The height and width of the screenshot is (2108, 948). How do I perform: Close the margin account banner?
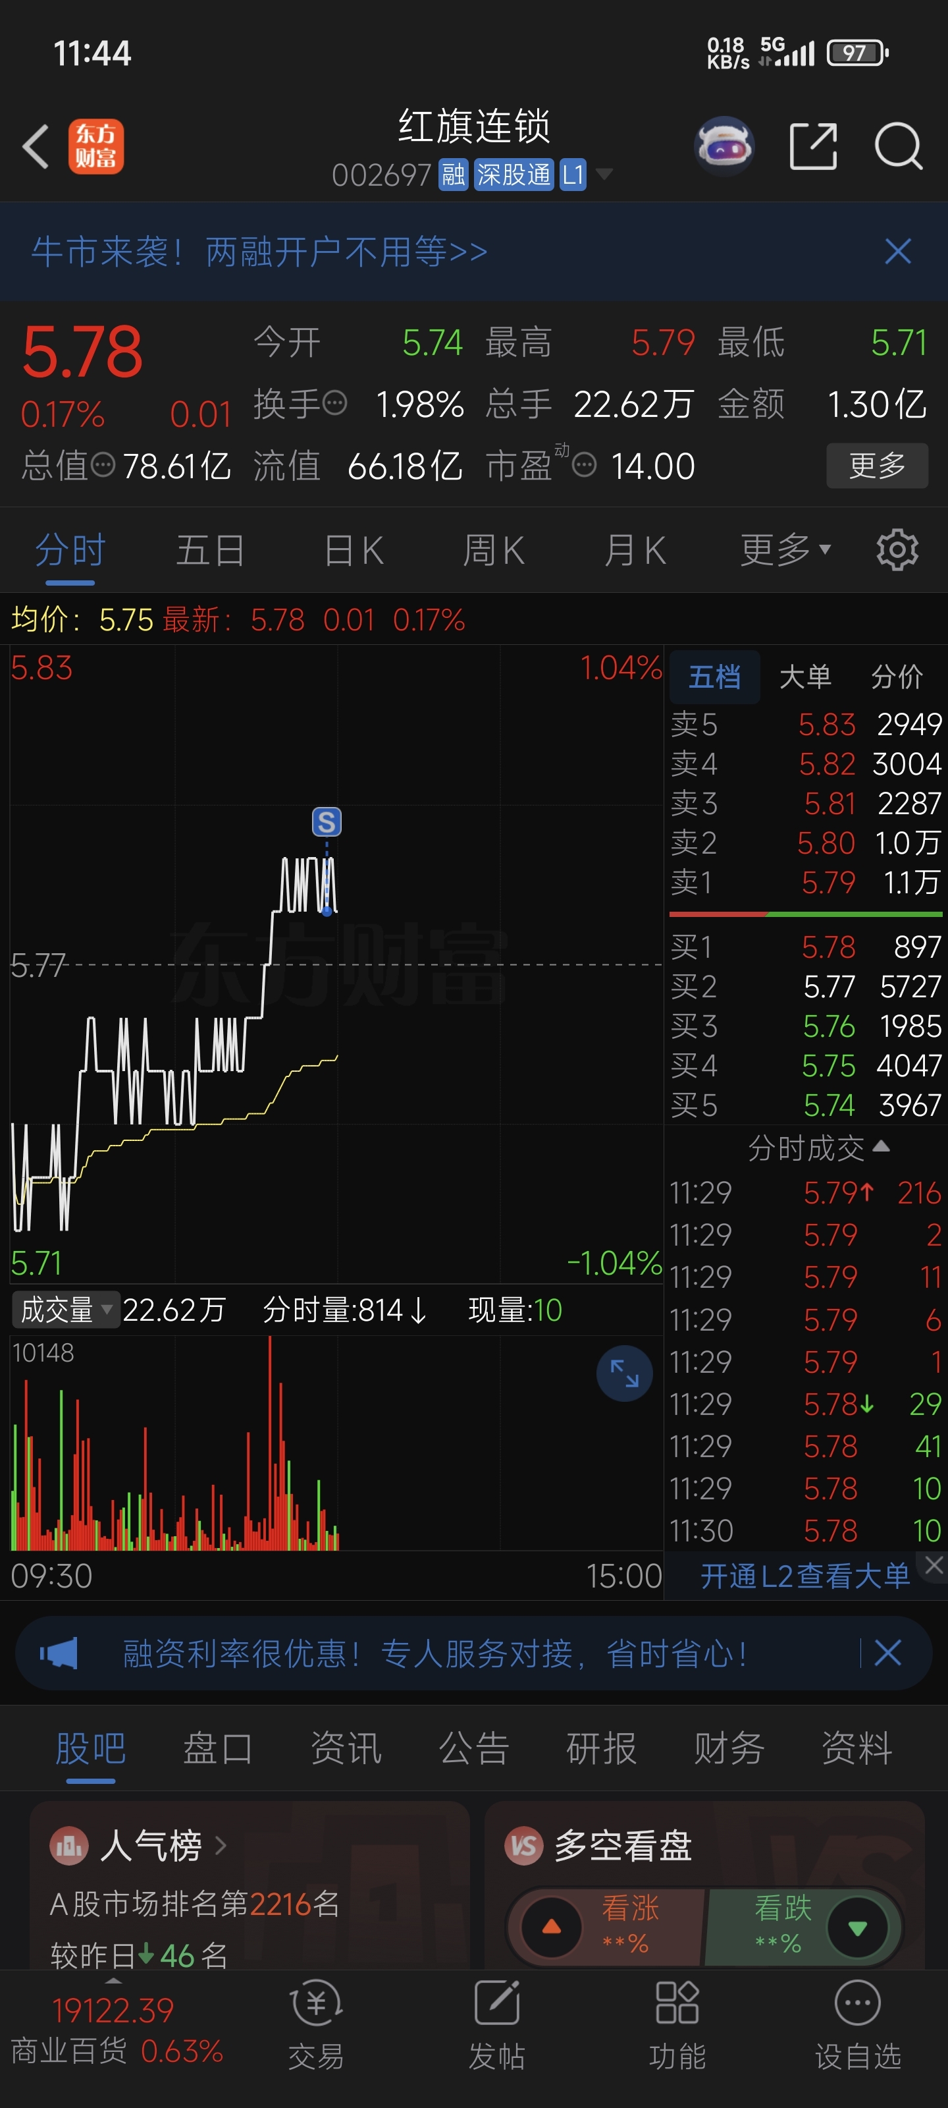pyautogui.click(x=898, y=251)
